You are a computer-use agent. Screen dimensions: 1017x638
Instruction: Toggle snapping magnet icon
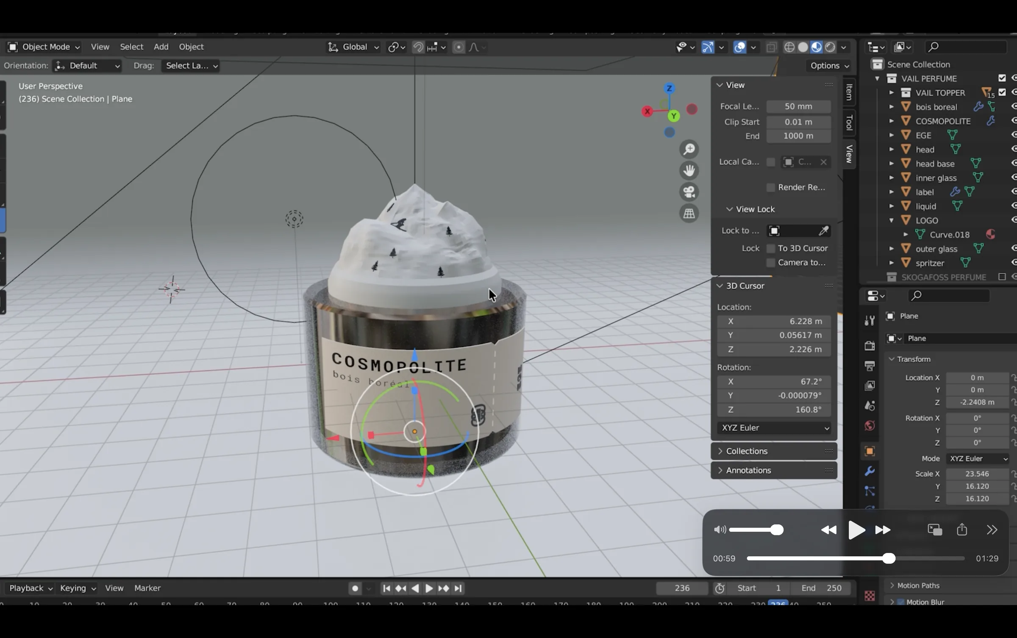point(418,47)
